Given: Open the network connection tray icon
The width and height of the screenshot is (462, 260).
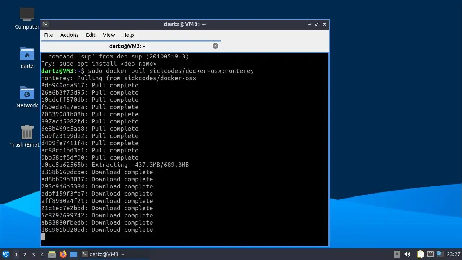Looking at the screenshot, I should point(430,254).
